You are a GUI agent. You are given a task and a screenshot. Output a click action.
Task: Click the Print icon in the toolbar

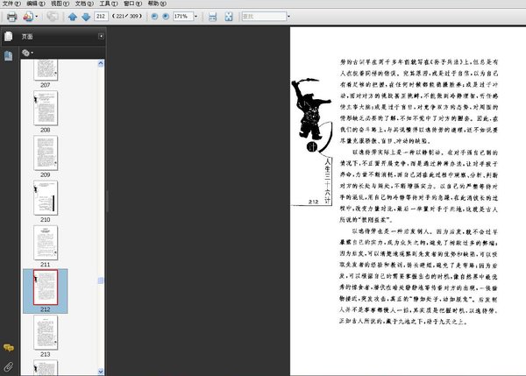tap(11, 17)
